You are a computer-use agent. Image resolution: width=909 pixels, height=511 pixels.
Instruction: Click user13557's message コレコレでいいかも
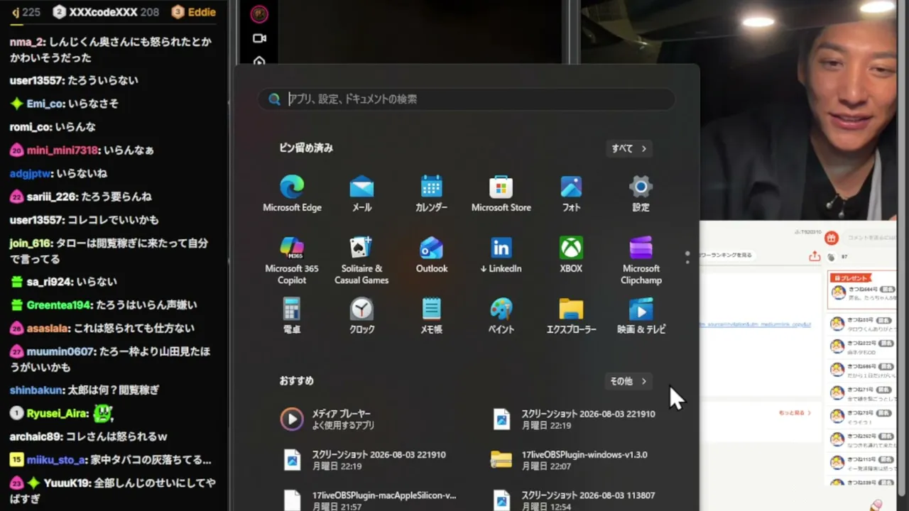114,220
